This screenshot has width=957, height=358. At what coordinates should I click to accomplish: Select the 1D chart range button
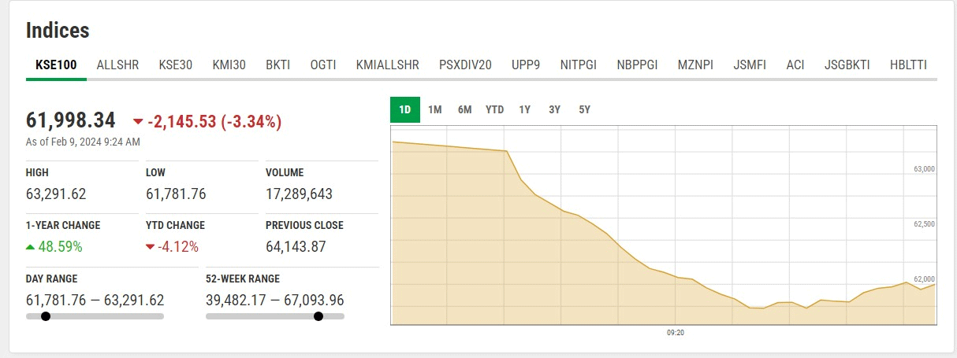click(x=405, y=109)
